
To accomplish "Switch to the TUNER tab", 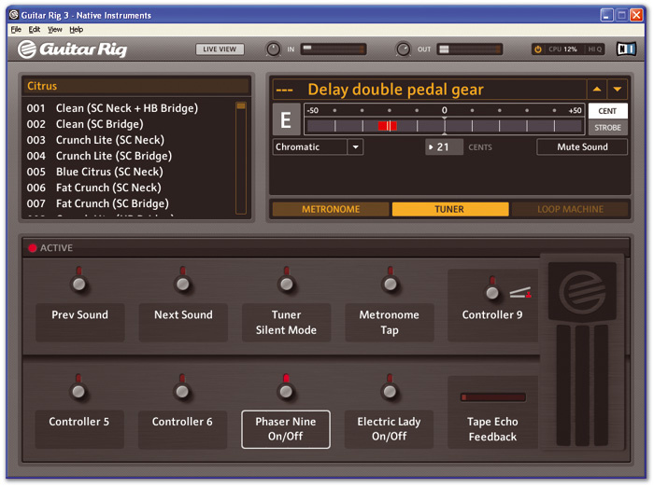I will [x=450, y=209].
